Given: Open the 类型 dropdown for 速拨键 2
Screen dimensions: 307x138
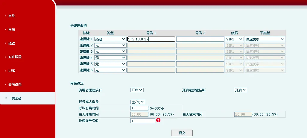Looking at the screenshot, I should pyautogui.click(x=110, y=45).
